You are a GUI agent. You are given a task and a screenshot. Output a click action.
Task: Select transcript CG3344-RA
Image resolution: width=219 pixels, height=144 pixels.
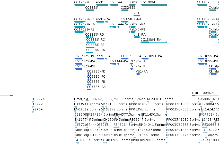pos(114,27)
